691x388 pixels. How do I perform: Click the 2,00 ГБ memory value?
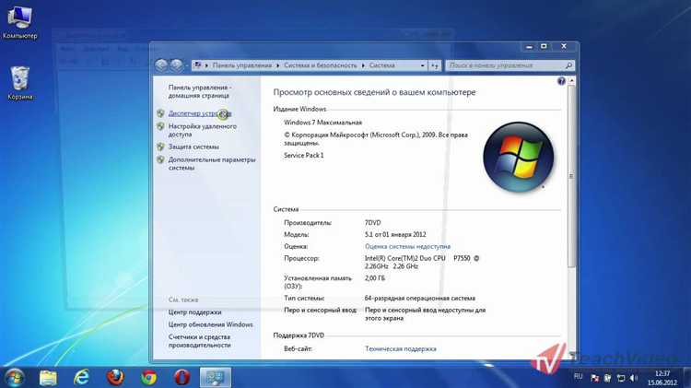tap(375, 278)
